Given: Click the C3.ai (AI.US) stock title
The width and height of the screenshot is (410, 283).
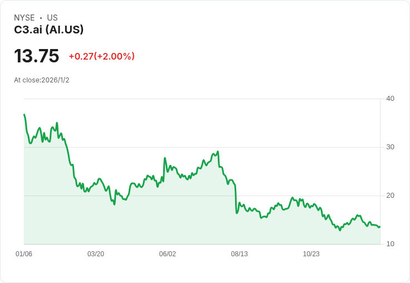Looking at the screenshot, I should (49, 30).
